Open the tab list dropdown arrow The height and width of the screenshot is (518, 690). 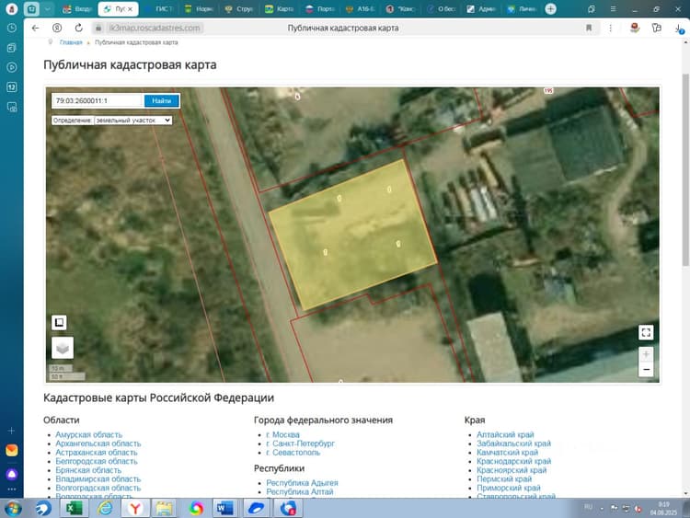pos(47,9)
